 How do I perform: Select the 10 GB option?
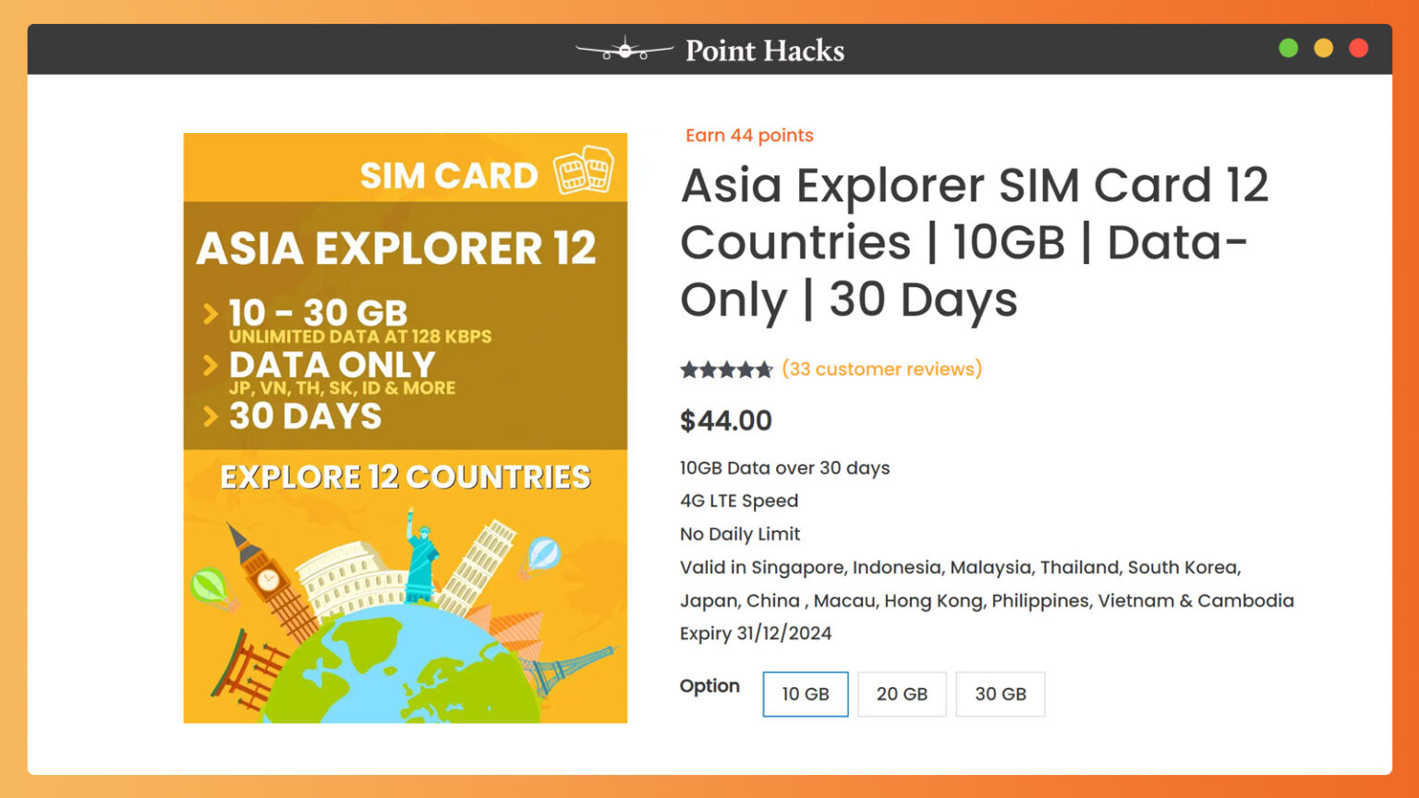pyautogui.click(x=805, y=694)
